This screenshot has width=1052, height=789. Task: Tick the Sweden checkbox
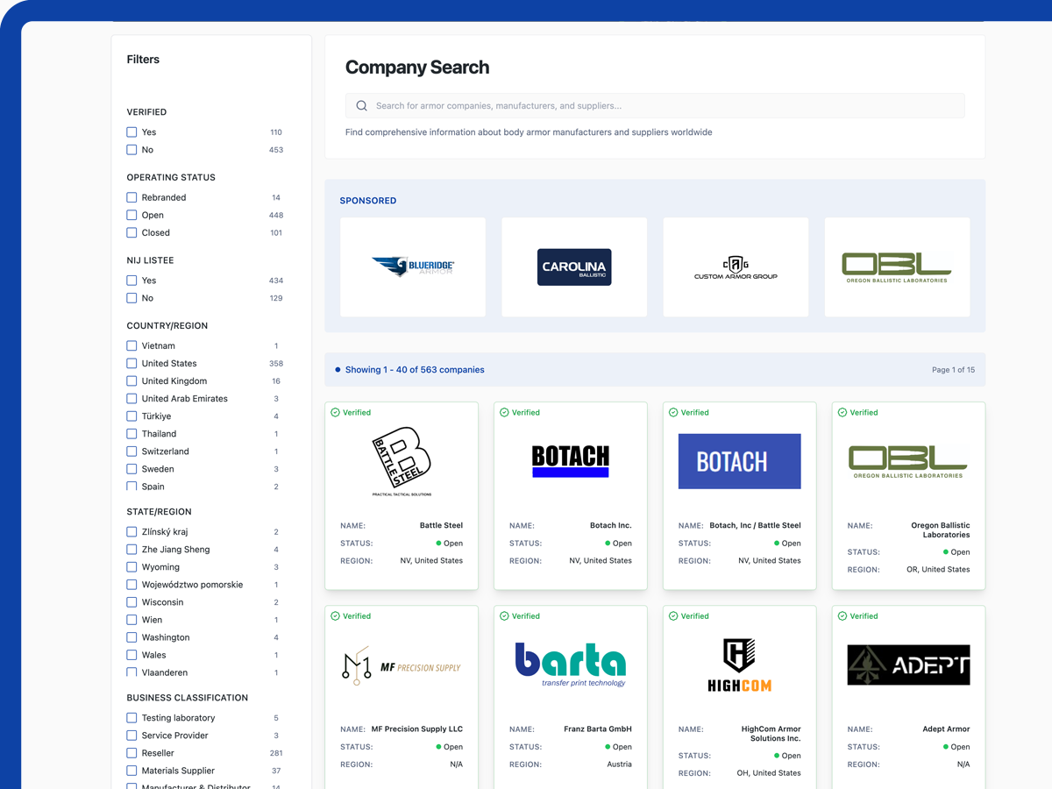tap(131, 468)
